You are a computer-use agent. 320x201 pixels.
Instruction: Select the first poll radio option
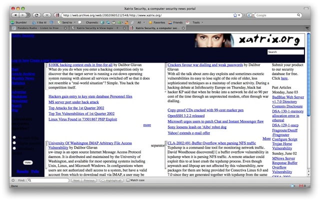[14, 137]
